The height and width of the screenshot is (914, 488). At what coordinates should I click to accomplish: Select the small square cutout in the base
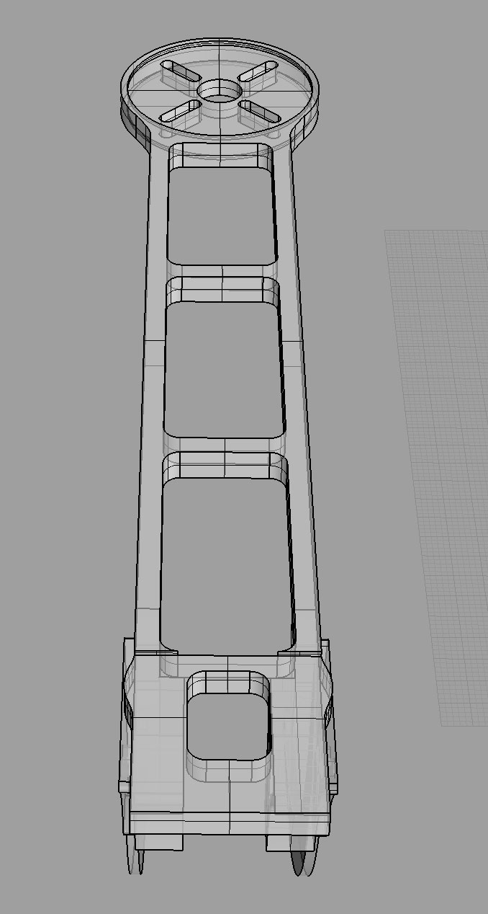[x=228, y=721]
